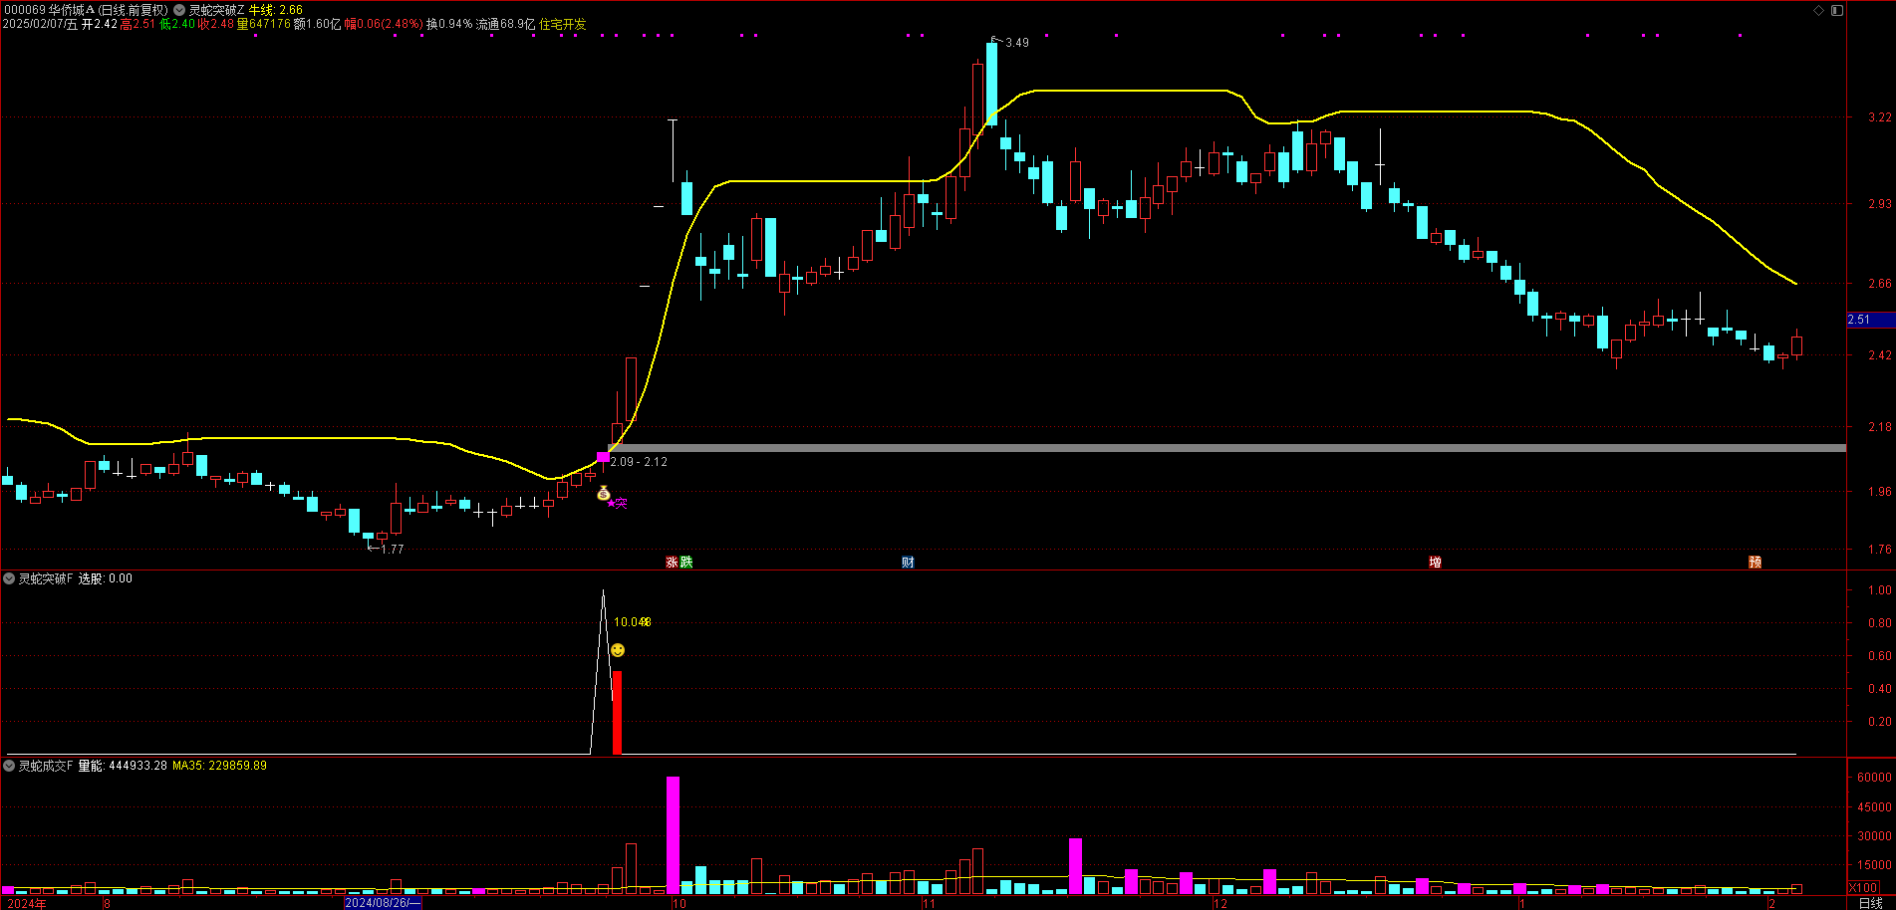
Task: Click the 换0.94% turnover value
Action: point(449,24)
